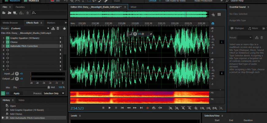Toggle loop playback

(154, 108)
